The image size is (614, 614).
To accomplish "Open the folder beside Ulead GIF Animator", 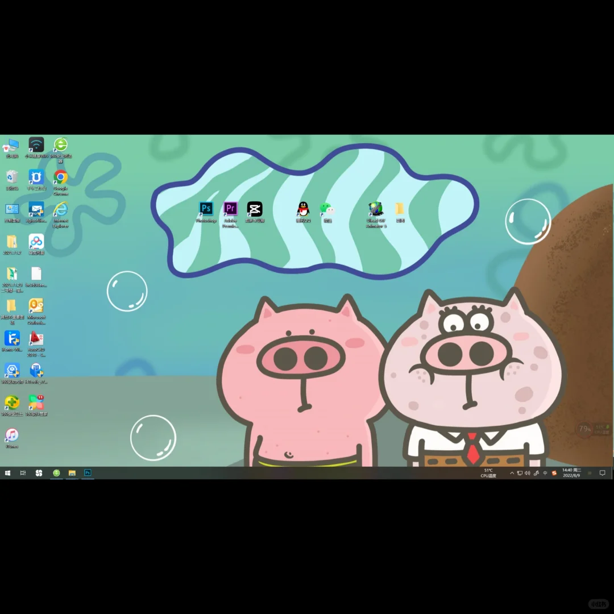I will coord(400,212).
